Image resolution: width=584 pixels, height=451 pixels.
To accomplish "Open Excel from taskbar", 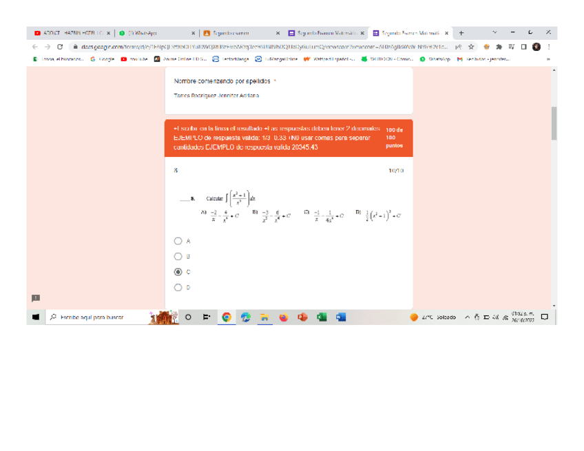I will (x=322, y=317).
